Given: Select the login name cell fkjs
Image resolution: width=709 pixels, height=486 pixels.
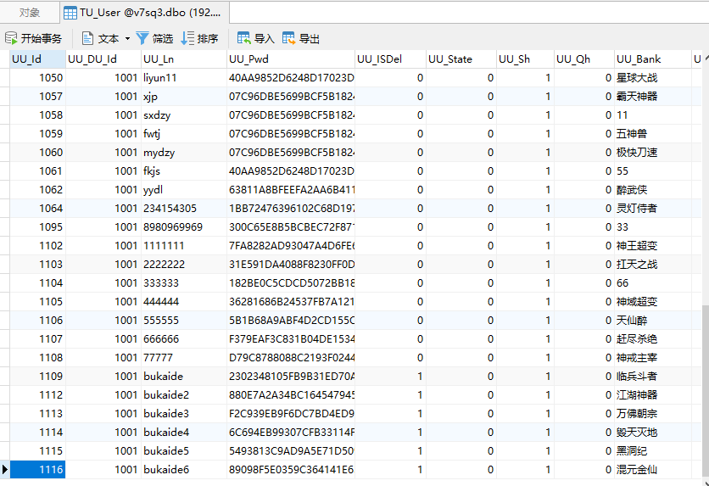Looking at the screenshot, I should point(184,170).
